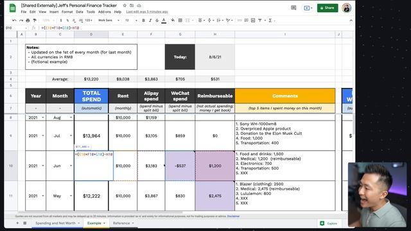This screenshot has height=231, width=411.
Task: Insert a chart
Action: (x=253, y=21)
